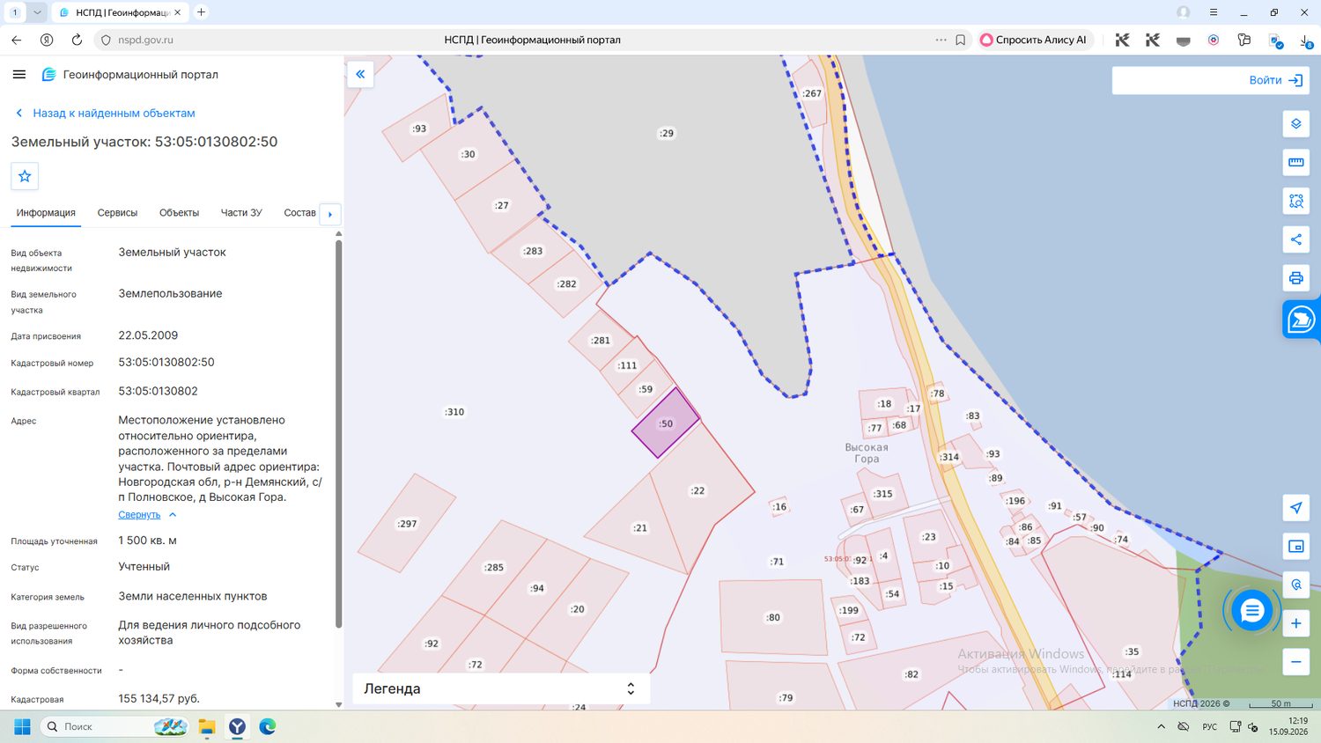This screenshot has height=743, width=1321.
Task: Open the overview map window icon
Action: coord(1295,547)
